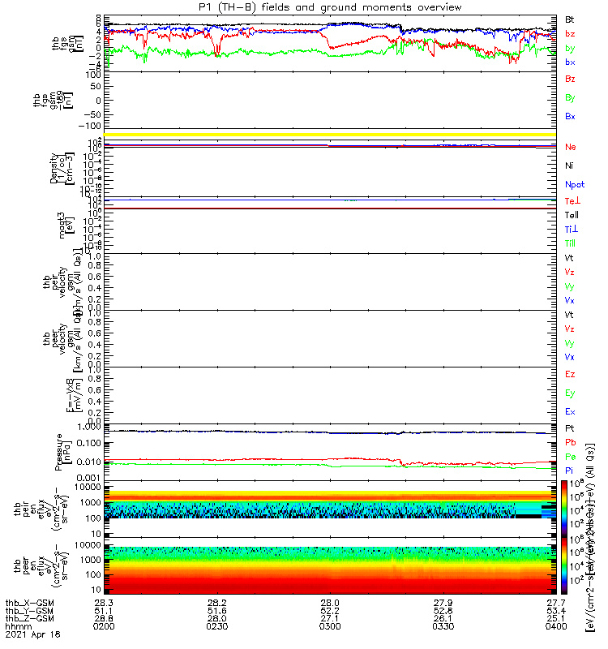Pick the black "Ni" density legend label

click(569, 165)
